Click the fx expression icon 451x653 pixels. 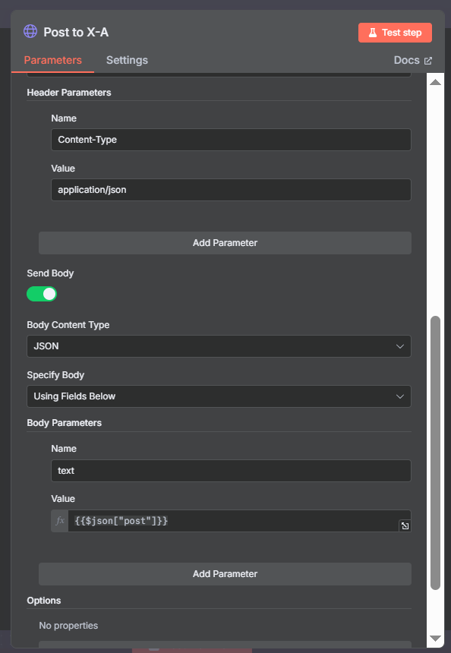pos(60,521)
